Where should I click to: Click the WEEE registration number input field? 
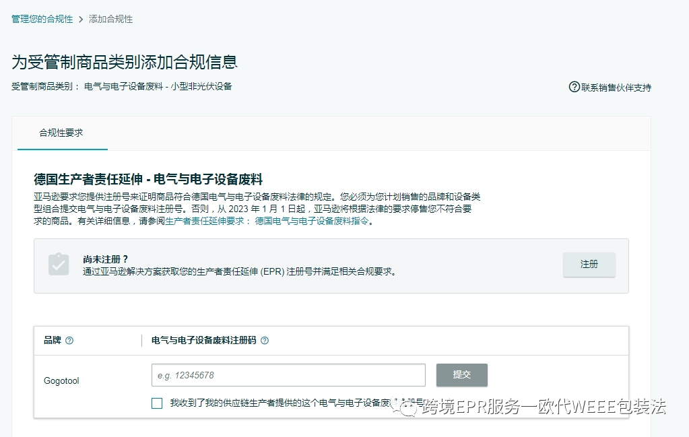288,375
